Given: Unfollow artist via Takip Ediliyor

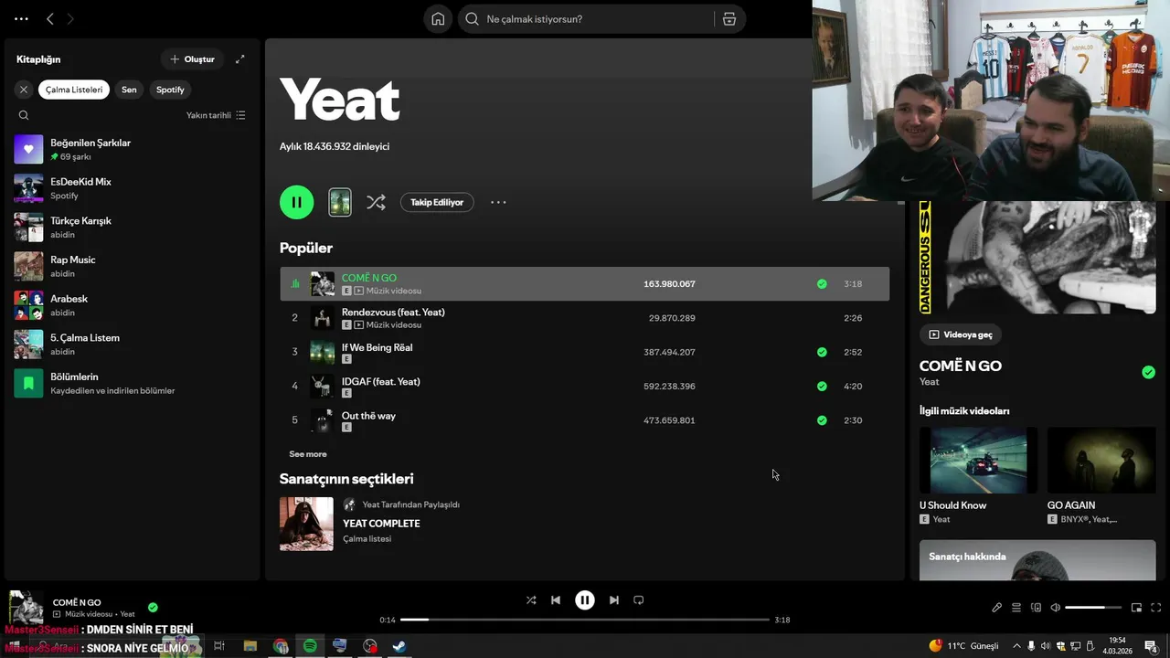Looking at the screenshot, I should tap(437, 202).
